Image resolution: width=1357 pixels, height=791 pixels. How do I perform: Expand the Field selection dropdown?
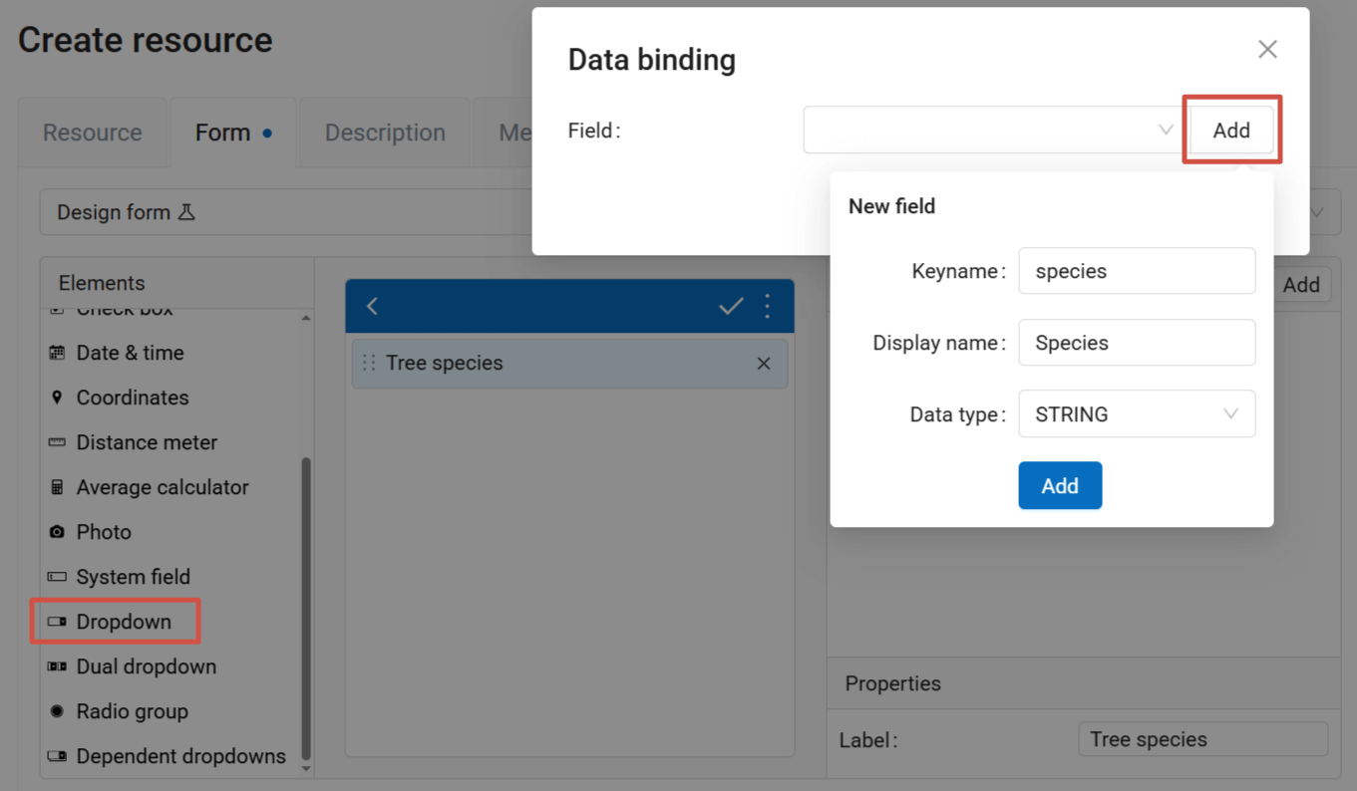coord(990,131)
